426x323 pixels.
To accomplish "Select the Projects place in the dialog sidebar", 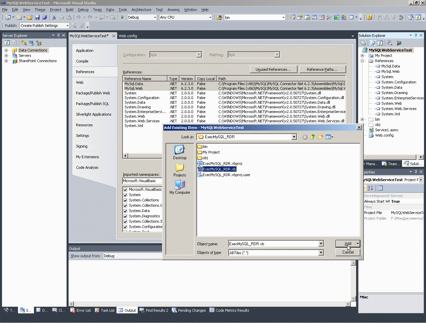I will pos(180,170).
